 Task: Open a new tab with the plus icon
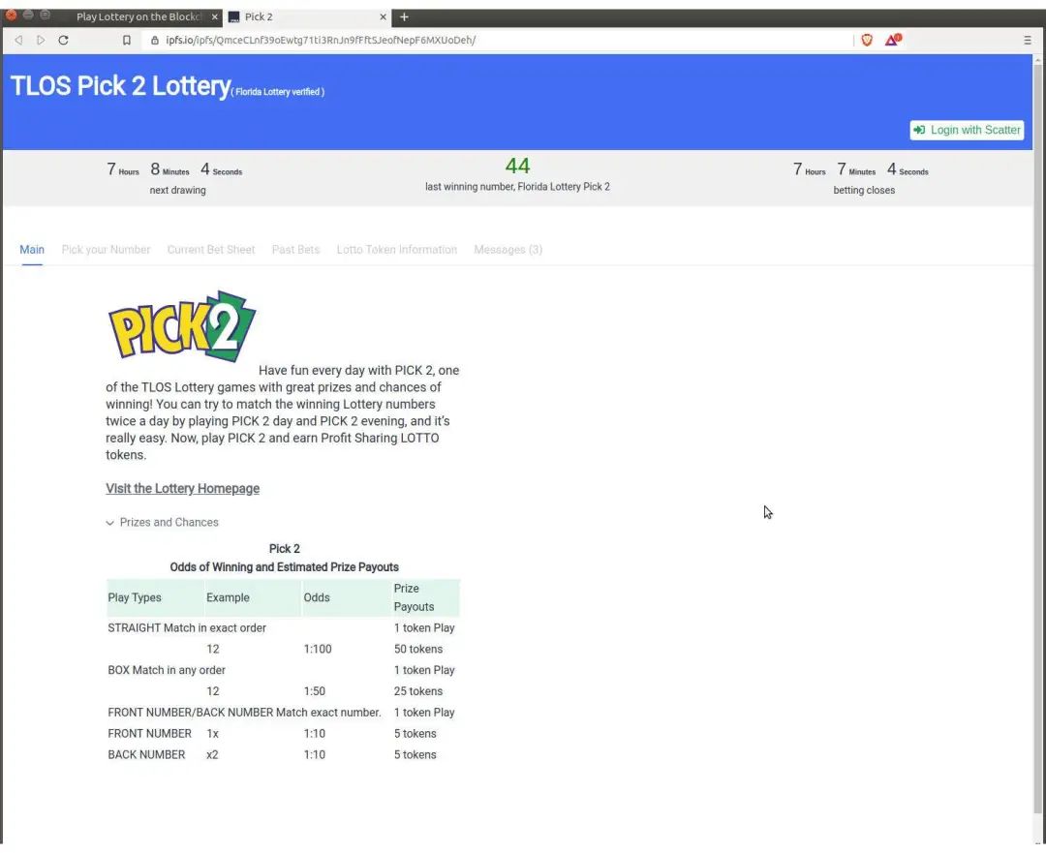pyautogui.click(x=404, y=16)
